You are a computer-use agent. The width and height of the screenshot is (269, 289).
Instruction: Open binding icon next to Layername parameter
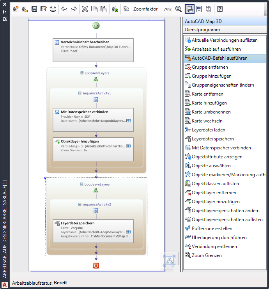128,232
